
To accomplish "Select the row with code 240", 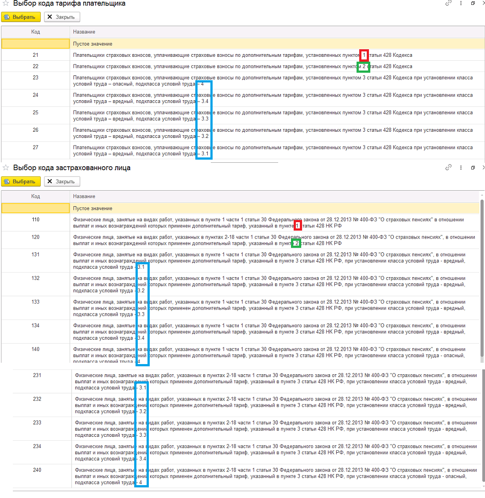I will (x=247, y=476).
